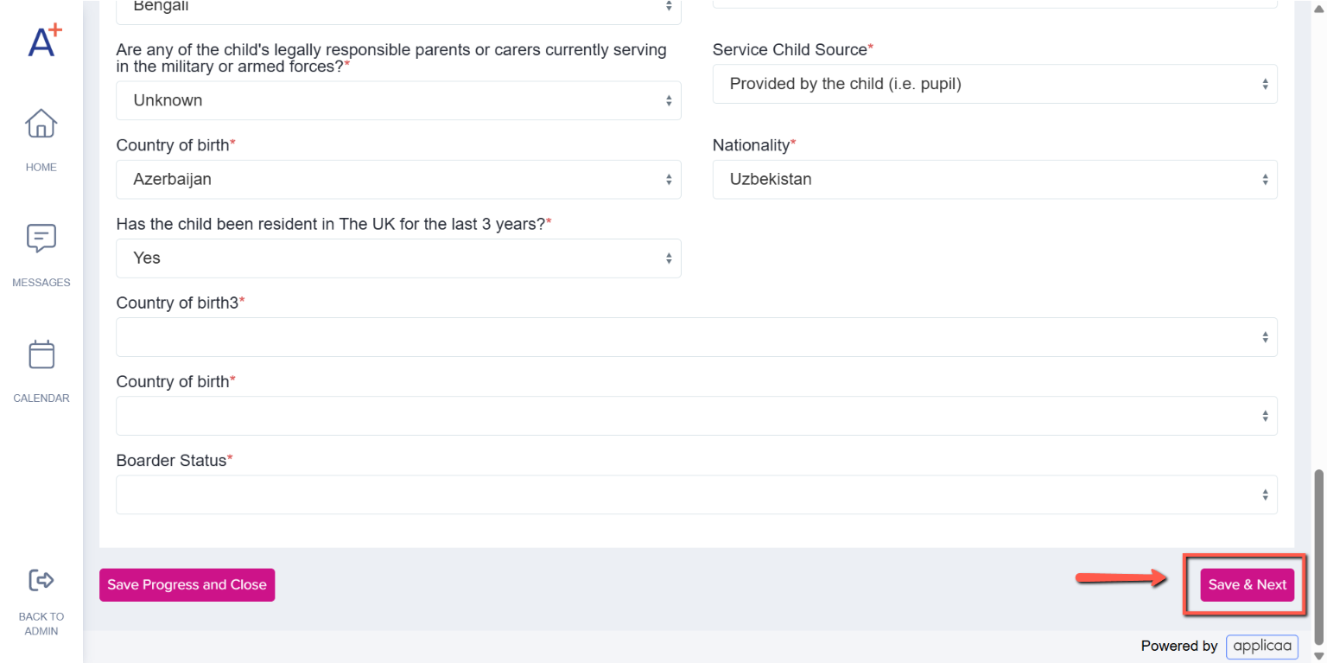The height and width of the screenshot is (663, 1327).
Task: Open Country of birth Azerbaijan dropdown
Action: (x=398, y=180)
